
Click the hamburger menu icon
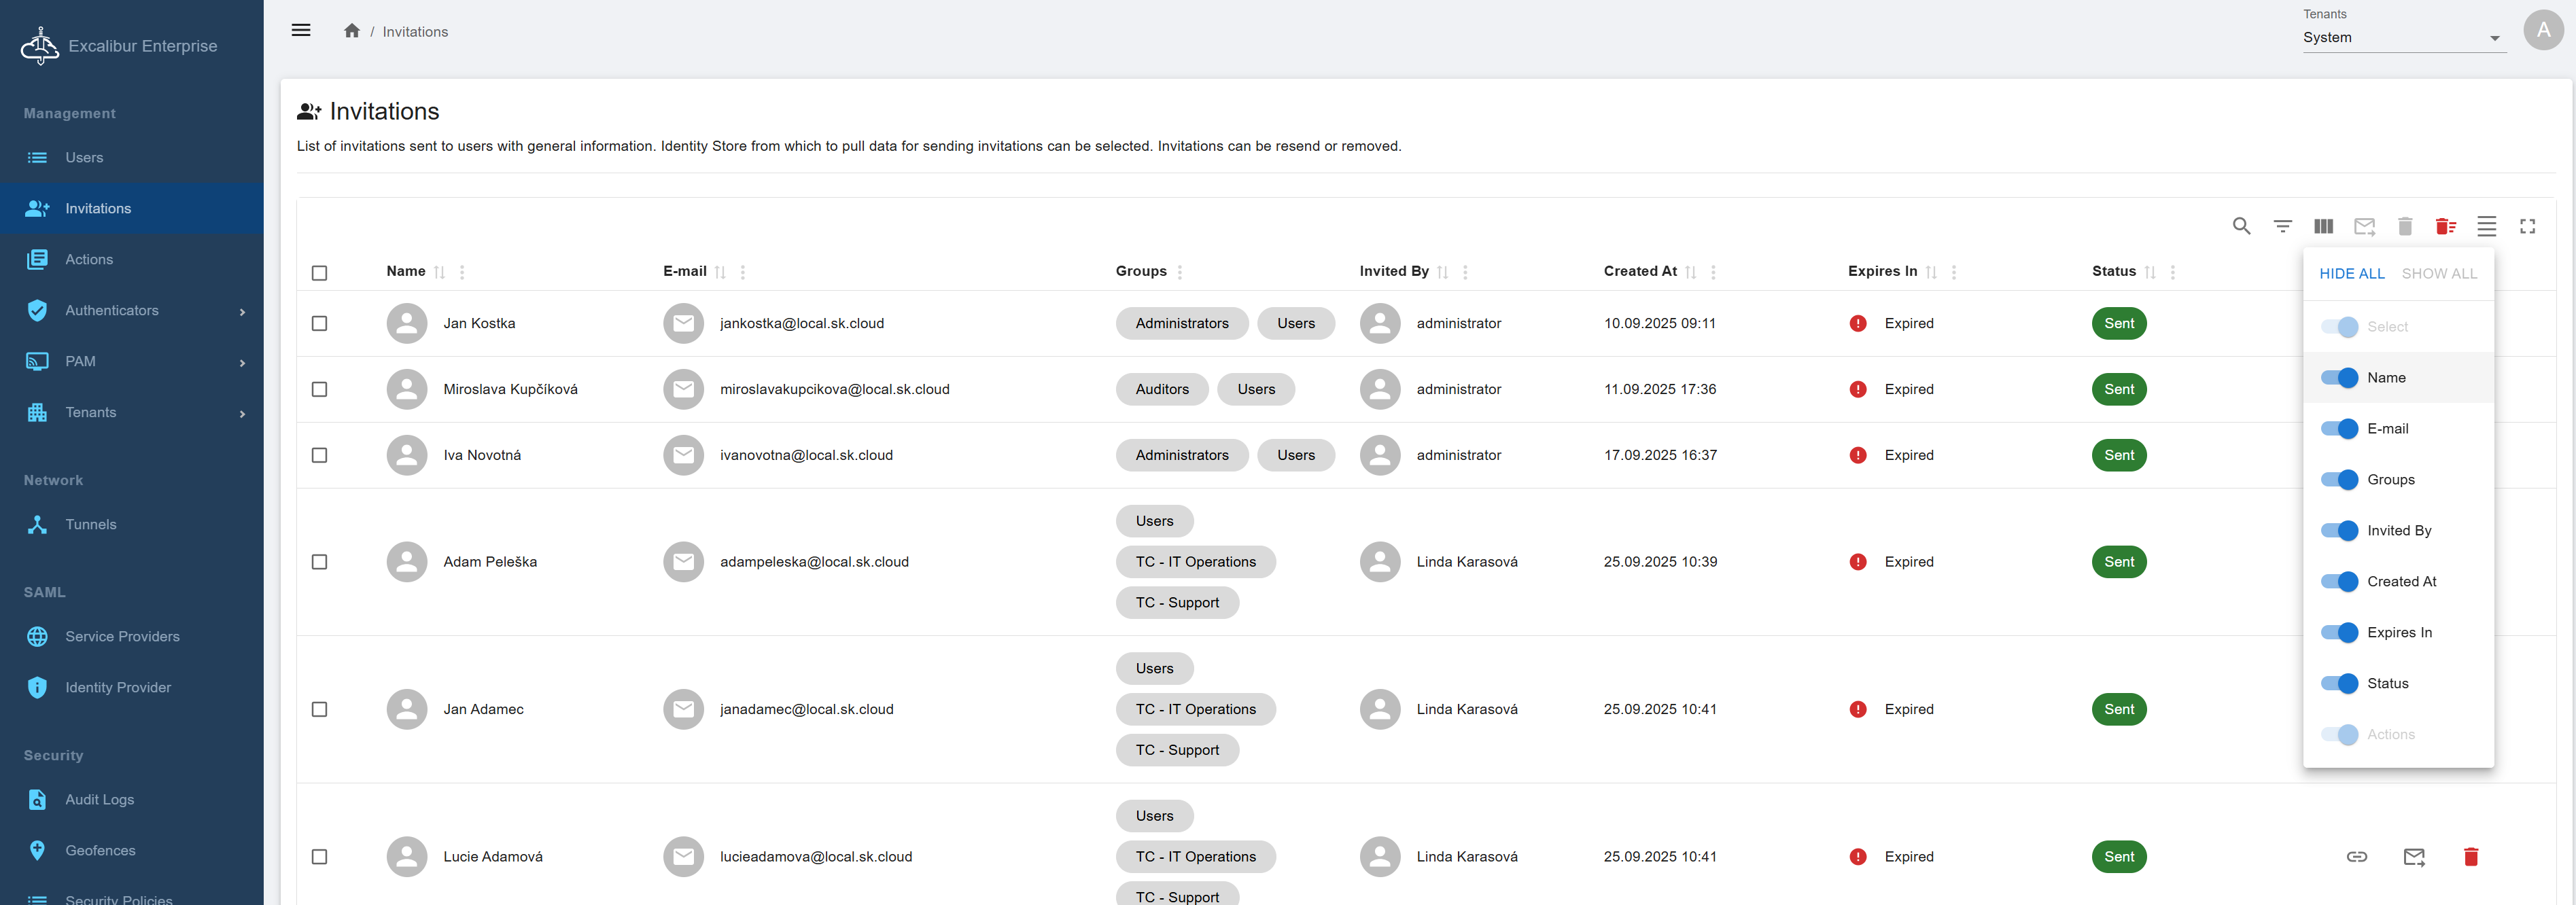(x=301, y=30)
